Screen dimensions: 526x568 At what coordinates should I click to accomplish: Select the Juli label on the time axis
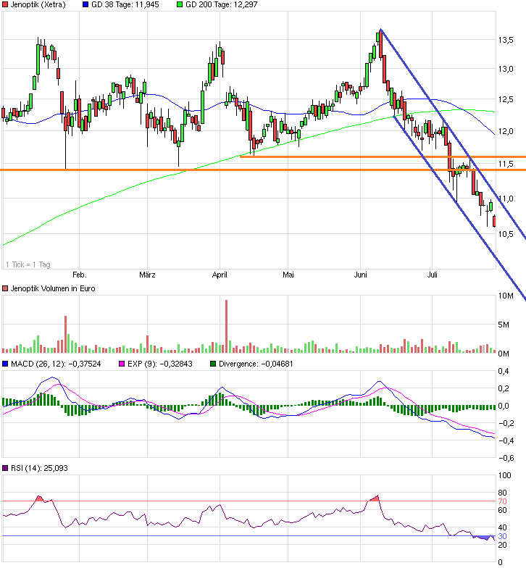433,275
